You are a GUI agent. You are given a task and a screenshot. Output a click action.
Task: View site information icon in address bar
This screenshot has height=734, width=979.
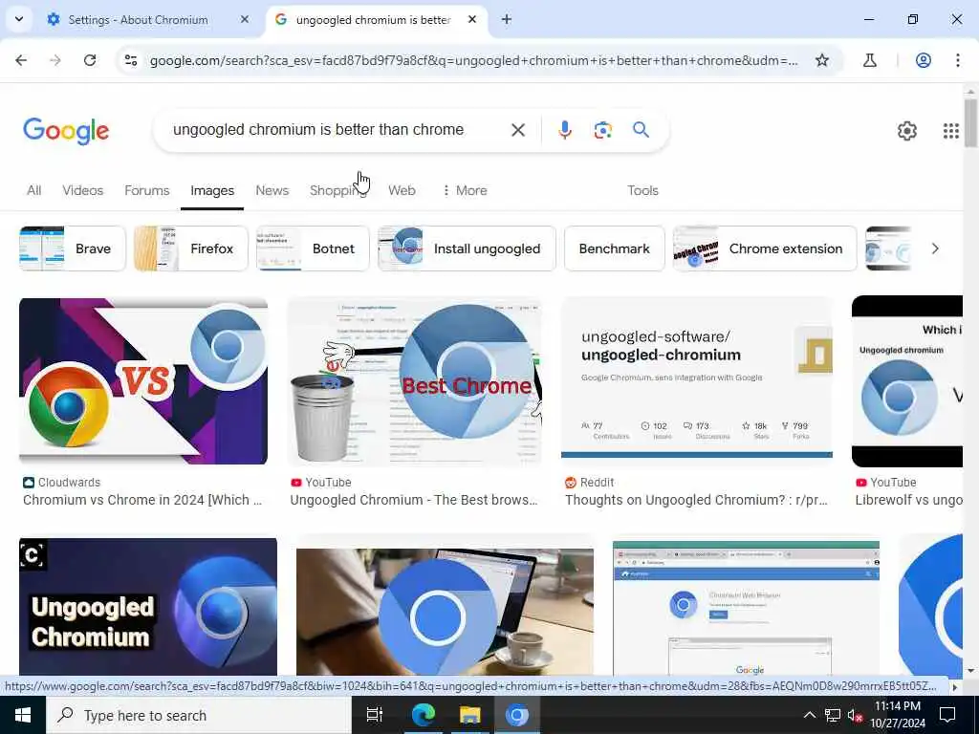click(x=131, y=60)
